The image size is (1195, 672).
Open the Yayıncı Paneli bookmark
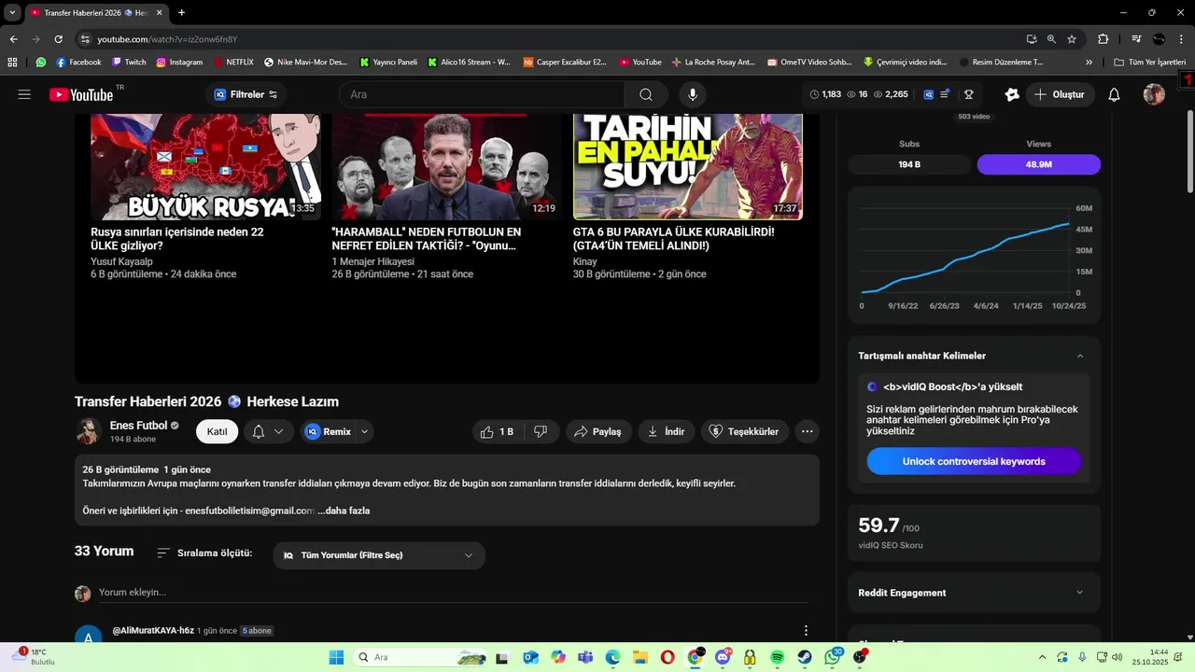tap(388, 63)
